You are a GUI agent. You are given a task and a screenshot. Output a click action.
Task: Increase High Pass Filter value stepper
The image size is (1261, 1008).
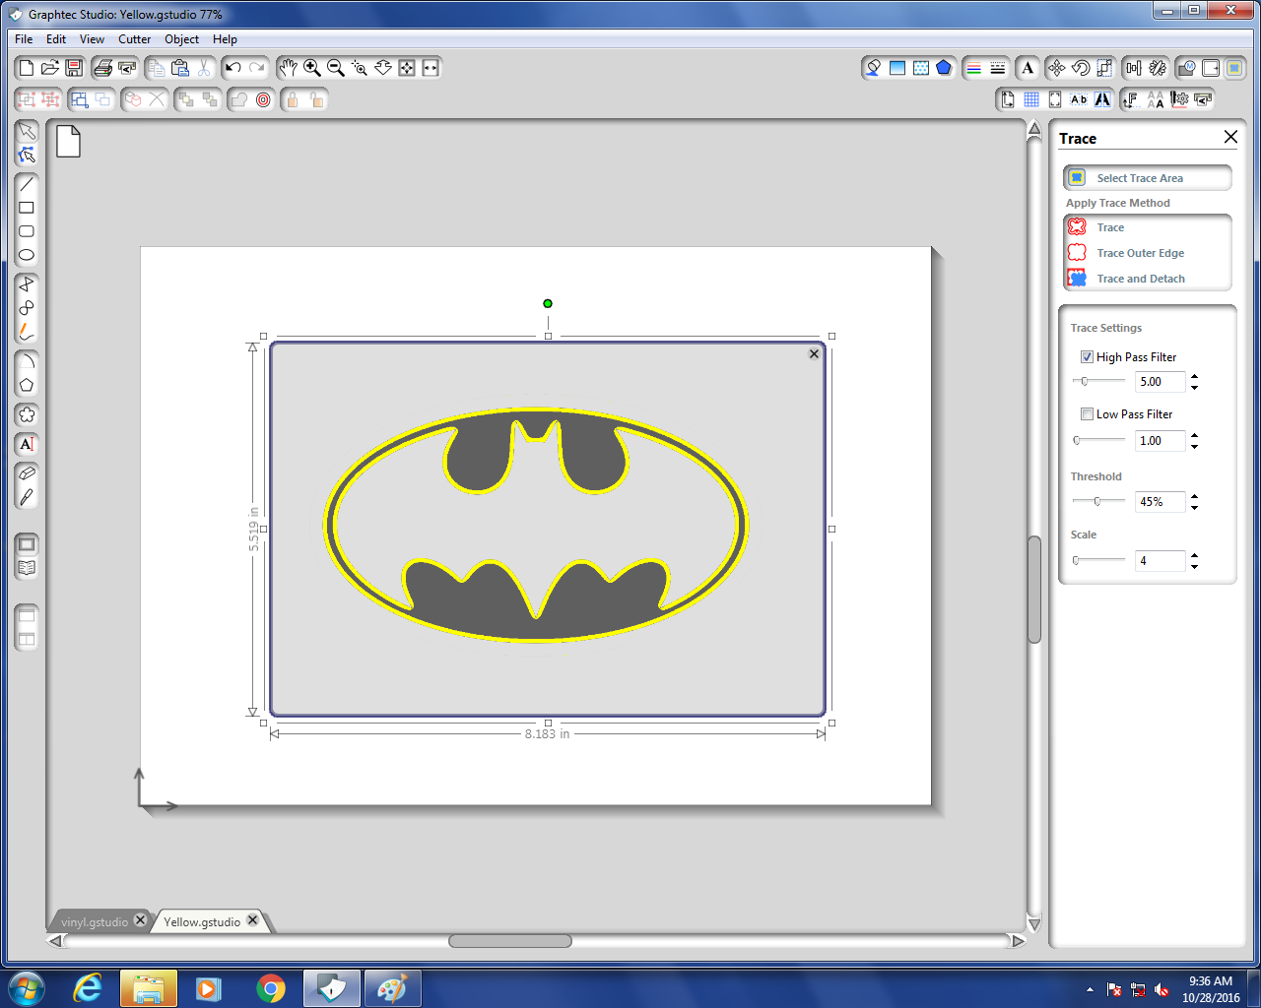[1194, 377]
